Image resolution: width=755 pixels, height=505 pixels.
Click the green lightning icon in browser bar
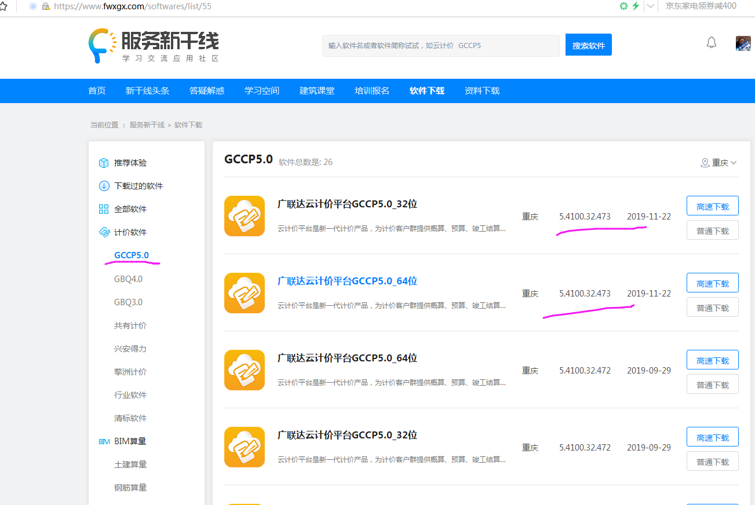(x=636, y=6)
